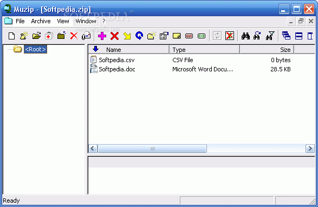Click the 28.5 KB size value
This screenshot has width=318, height=207.
pos(281,69)
